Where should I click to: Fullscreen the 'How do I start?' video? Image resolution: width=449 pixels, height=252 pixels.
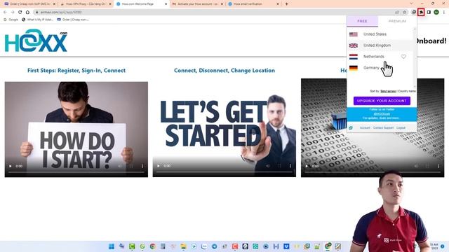pyautogui.click(x=131, y=166)
